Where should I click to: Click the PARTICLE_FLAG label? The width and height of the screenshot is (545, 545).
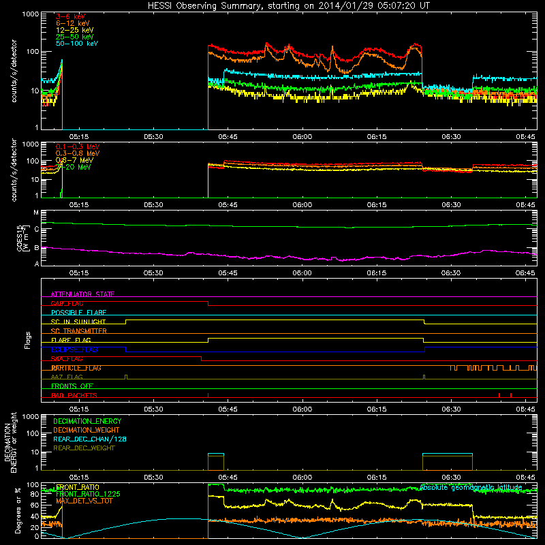(76, 368)
